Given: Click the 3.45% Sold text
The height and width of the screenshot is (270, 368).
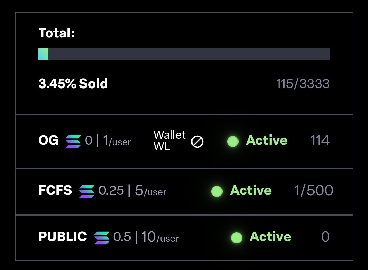Looking at the screenshot, I should tap(73, 84).
